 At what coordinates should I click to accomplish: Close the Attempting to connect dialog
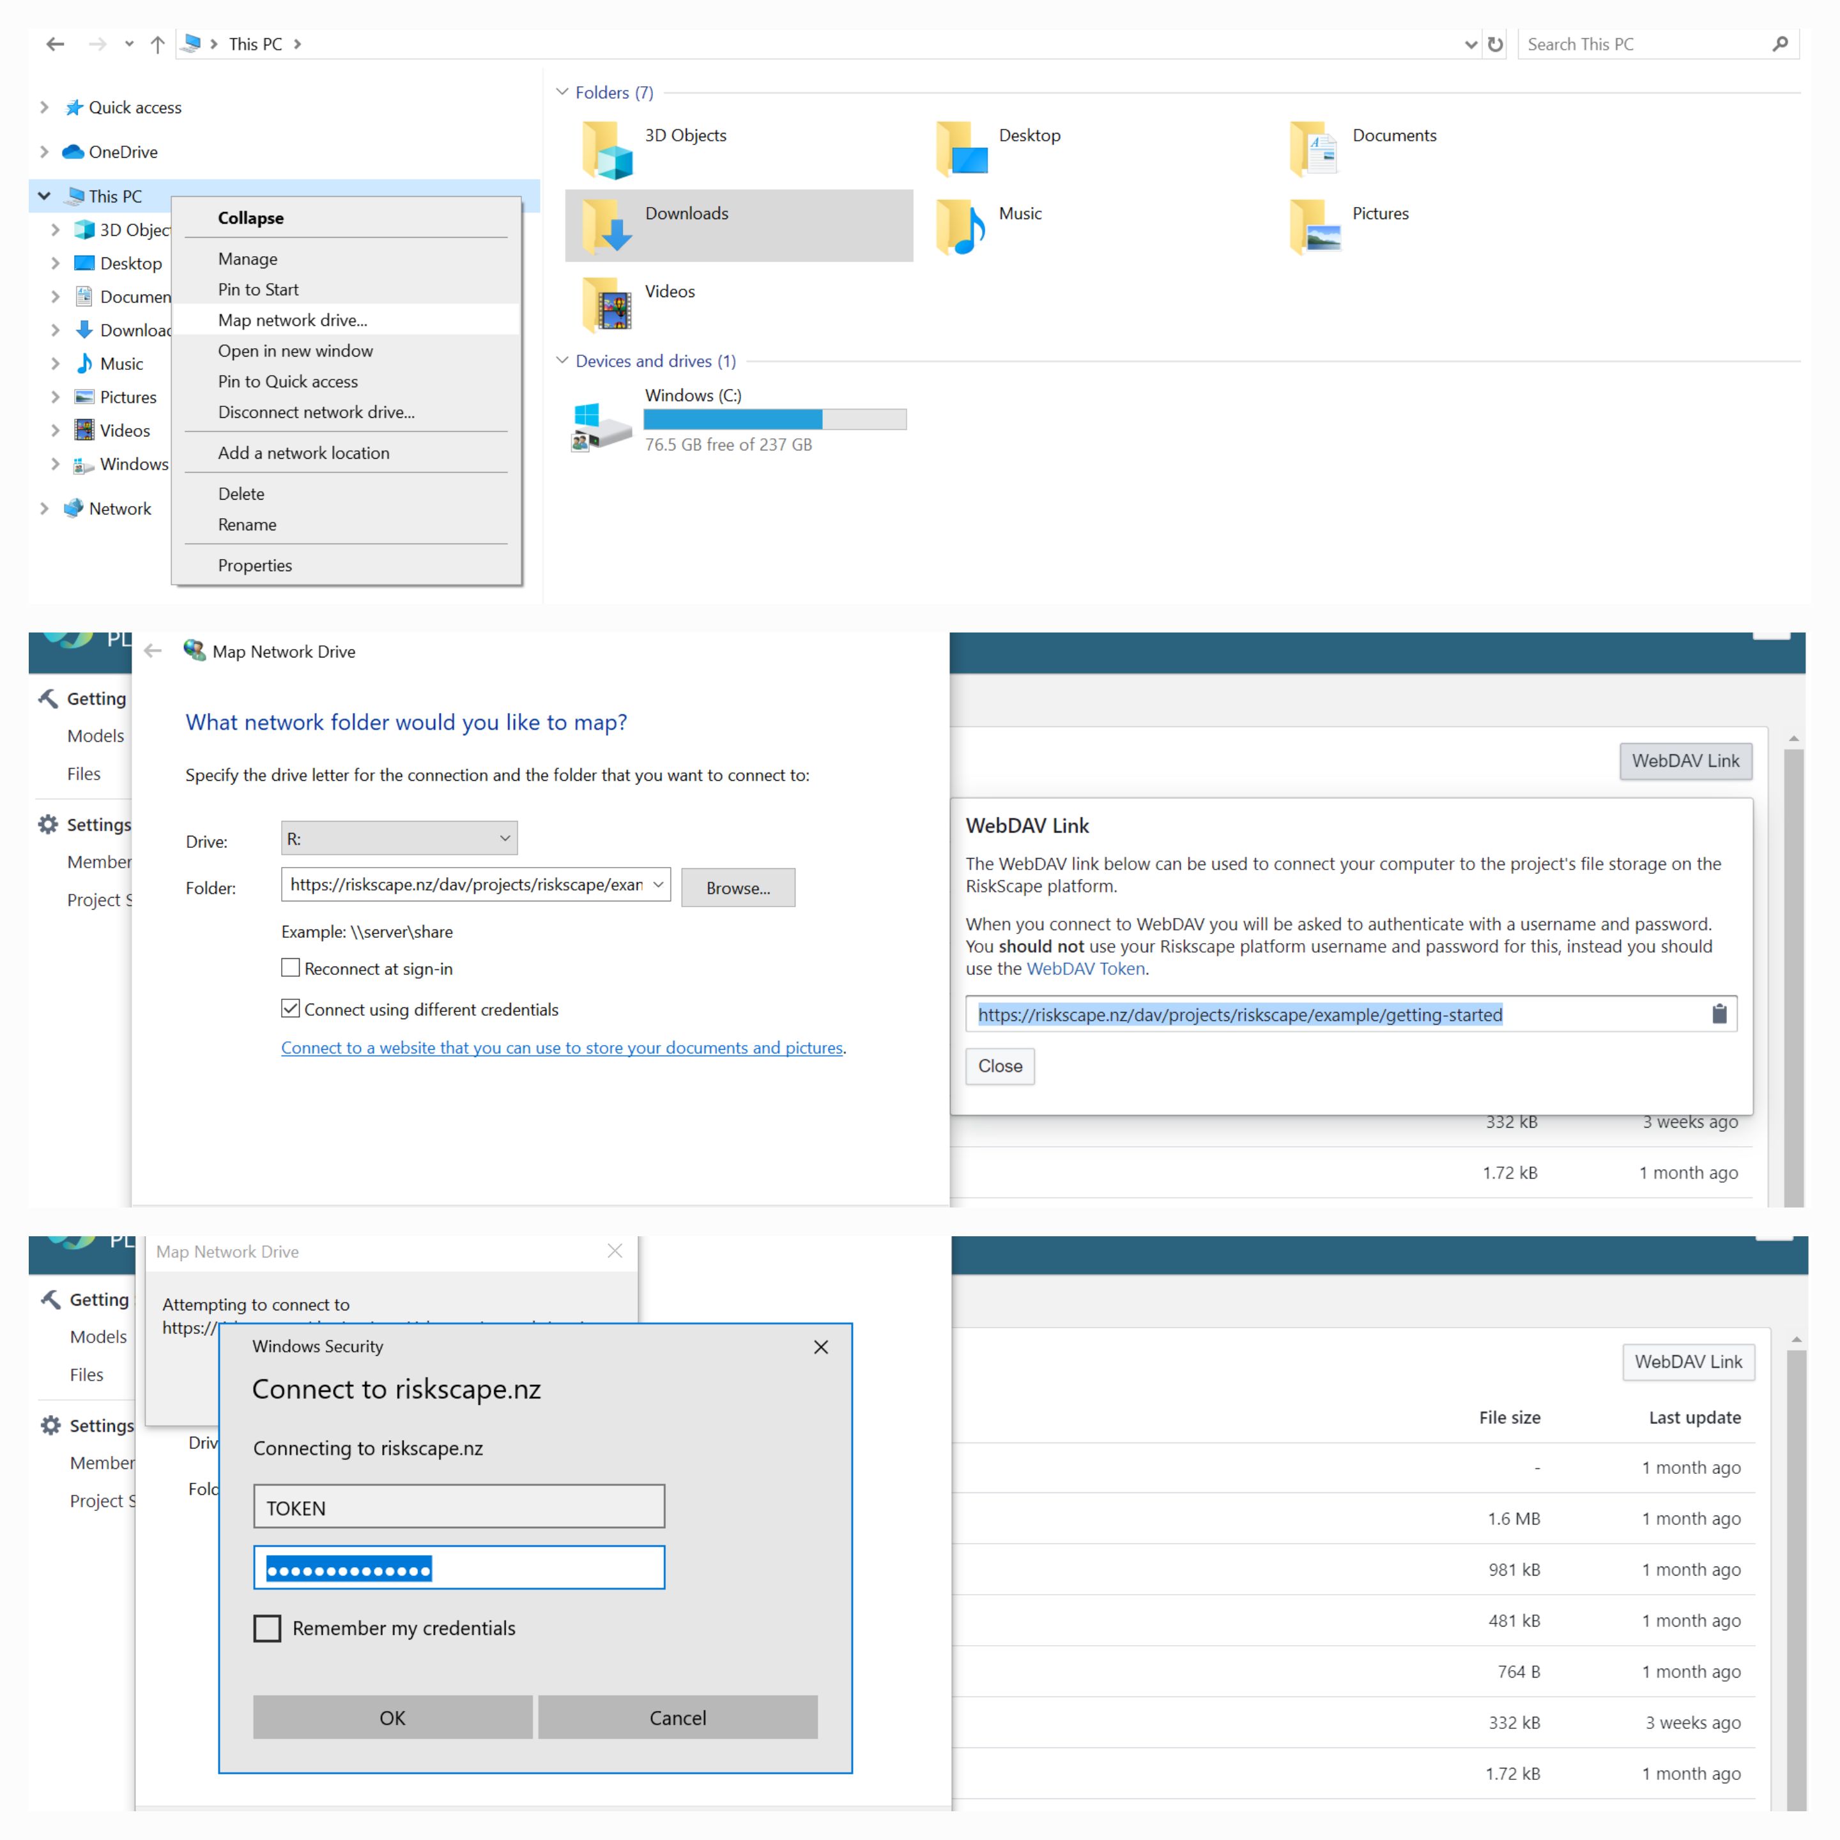tap(615, 1250)
